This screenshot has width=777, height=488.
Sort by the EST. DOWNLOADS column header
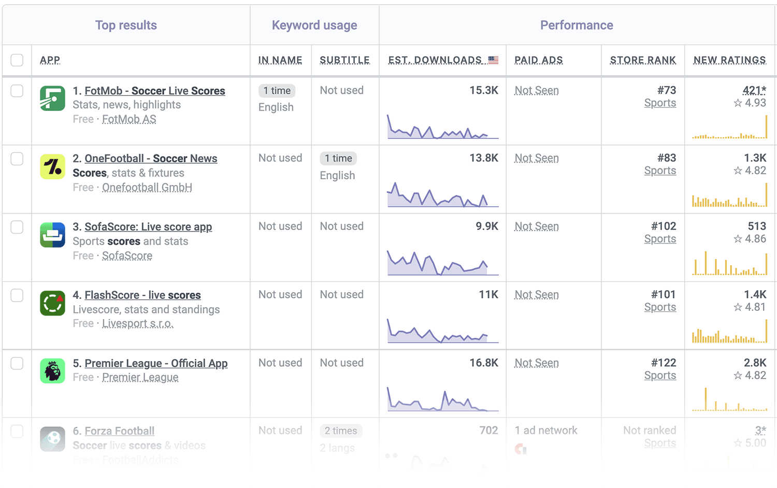tap(435, 60)
